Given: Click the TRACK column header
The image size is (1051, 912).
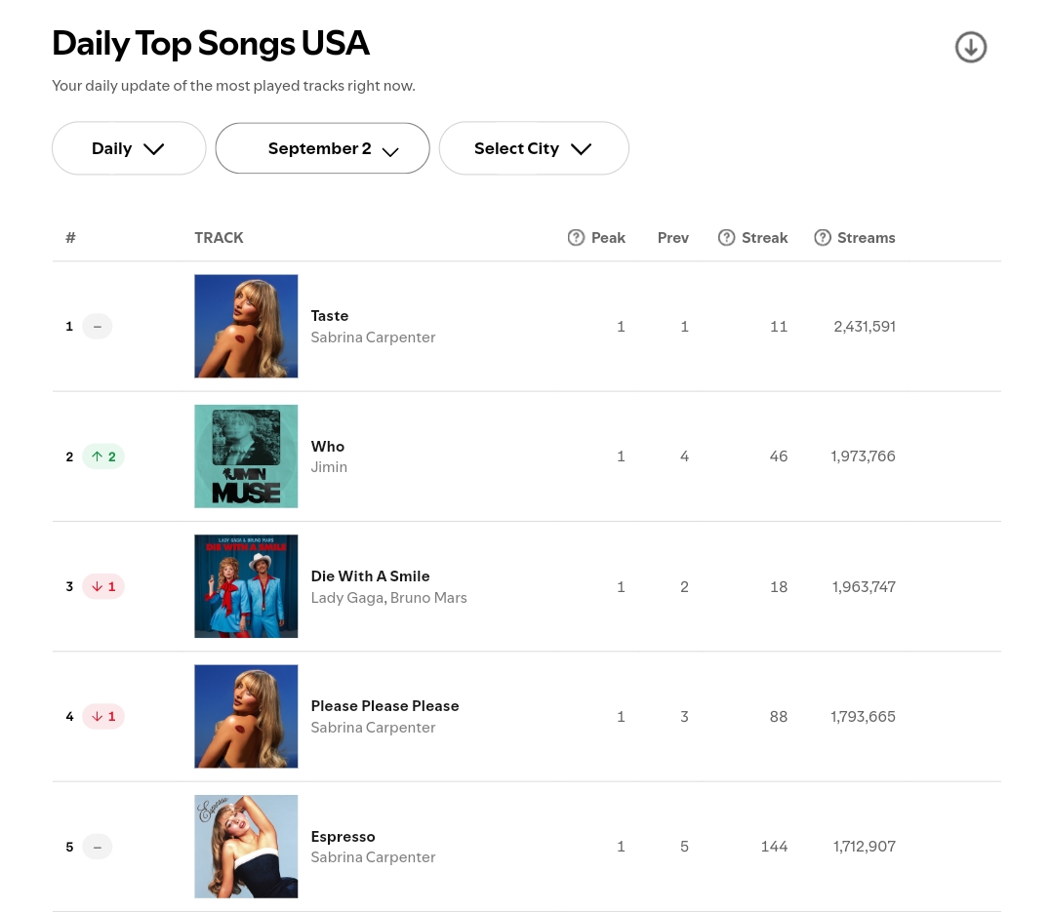Looking at the screenshot, I should (219, 237).
